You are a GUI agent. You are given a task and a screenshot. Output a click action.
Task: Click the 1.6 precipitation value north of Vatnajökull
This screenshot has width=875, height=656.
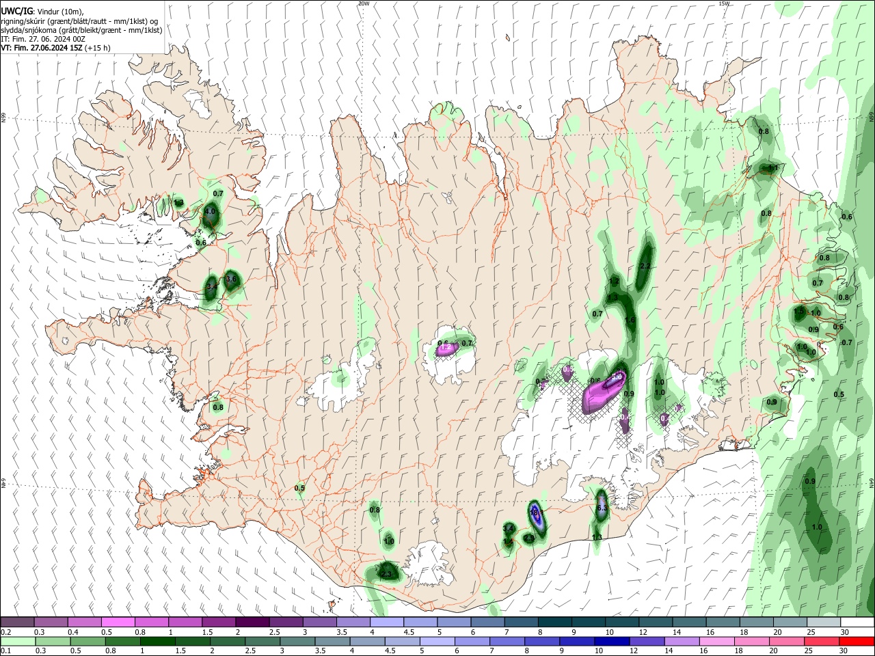click(x=630, y=320)
